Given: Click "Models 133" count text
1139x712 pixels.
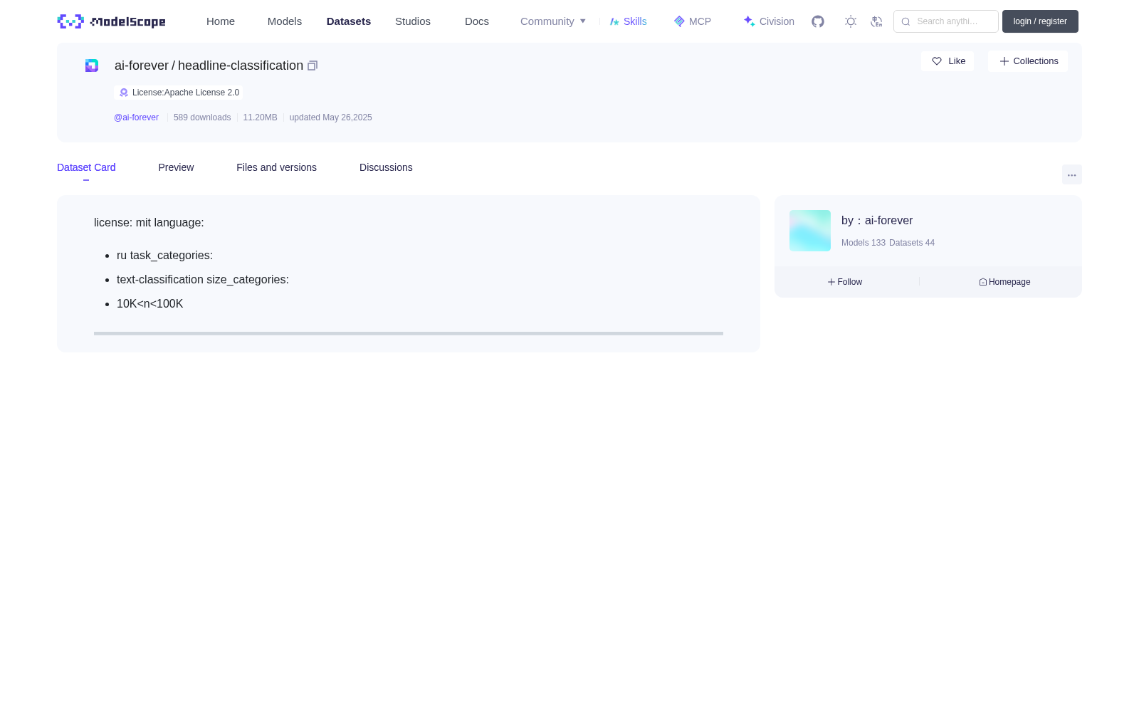Looking at the screenshot, I should coord(864,243).
